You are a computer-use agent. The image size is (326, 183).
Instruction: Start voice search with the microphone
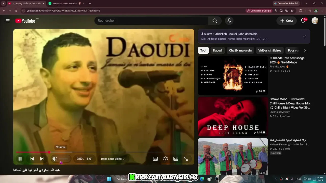tap(229, 21)
